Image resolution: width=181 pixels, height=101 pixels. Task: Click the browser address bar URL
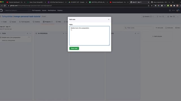tap(31, 6)
